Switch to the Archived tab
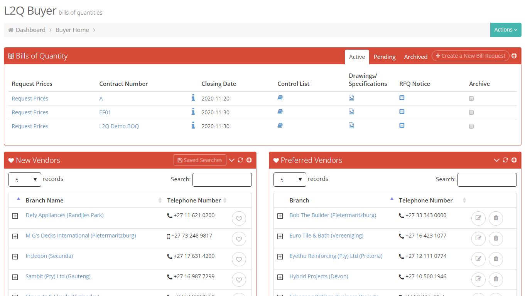 coord(415,57)
